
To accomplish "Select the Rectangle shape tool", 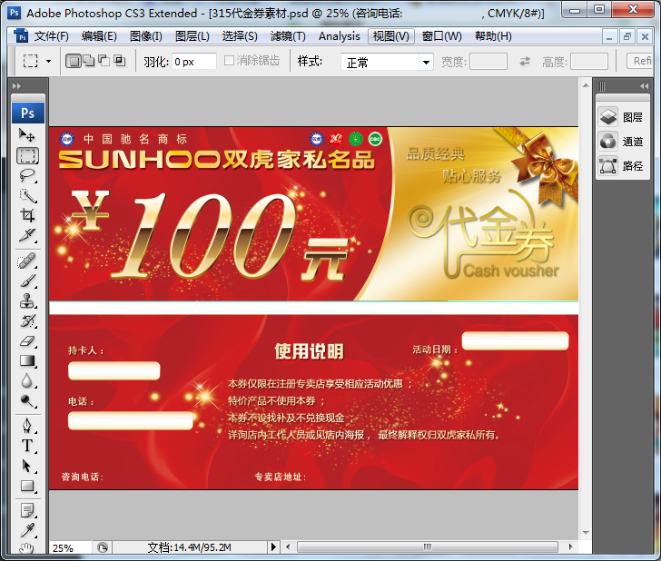I will click(x=27, y=486).
